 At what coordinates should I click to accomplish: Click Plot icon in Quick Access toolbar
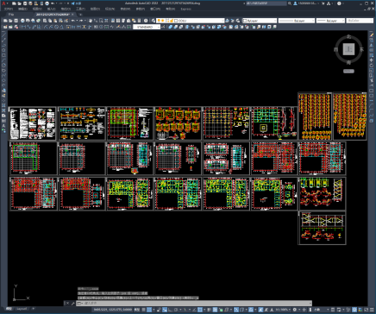(47, 3)
